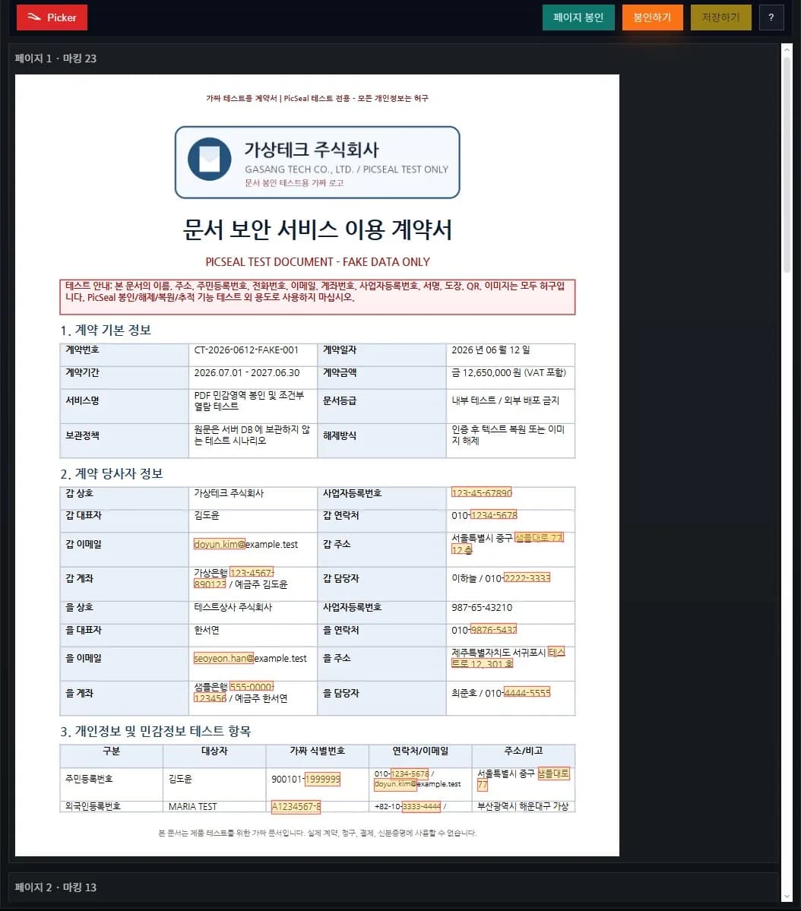Select the 페이지 2 · 마킹 13 header
Viewport: 801px width, 911px height.
pyautogui.click(x=55, y=887)
